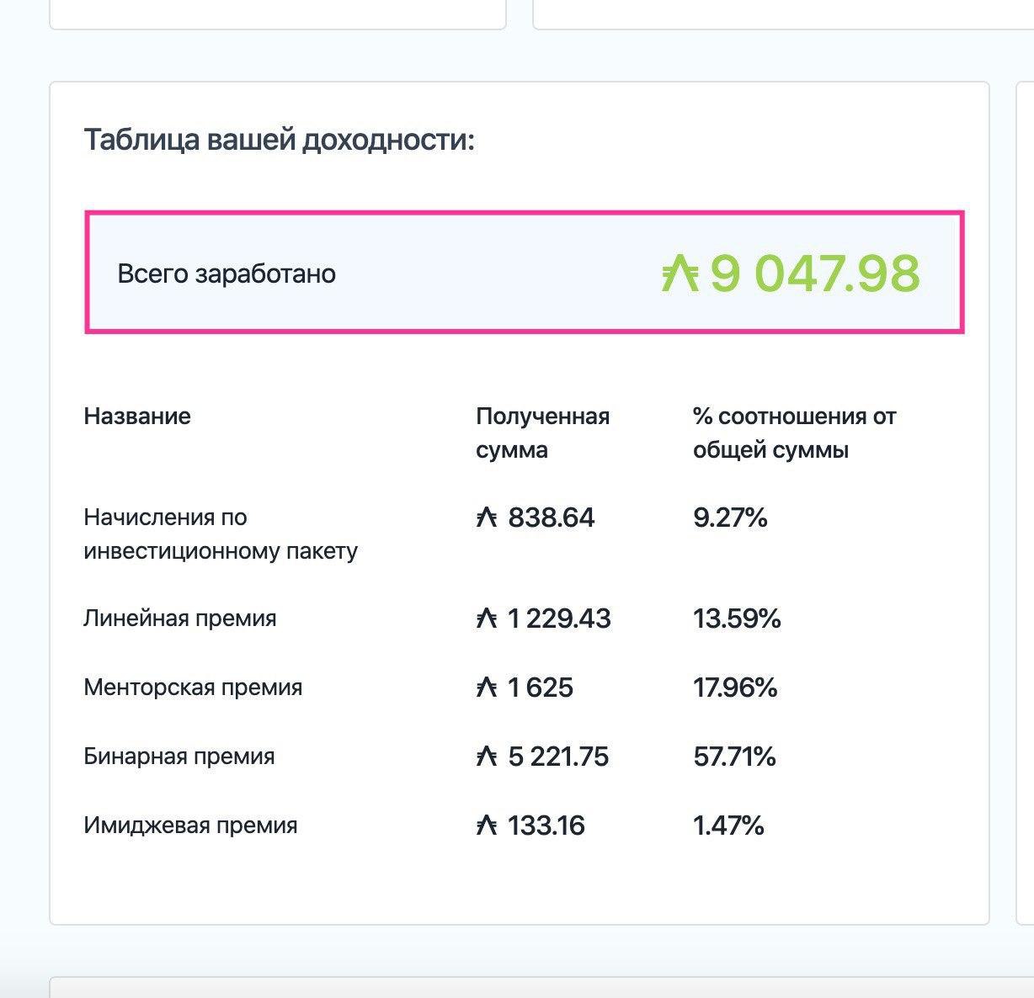Click the "Название" column header

pos(137,417)
